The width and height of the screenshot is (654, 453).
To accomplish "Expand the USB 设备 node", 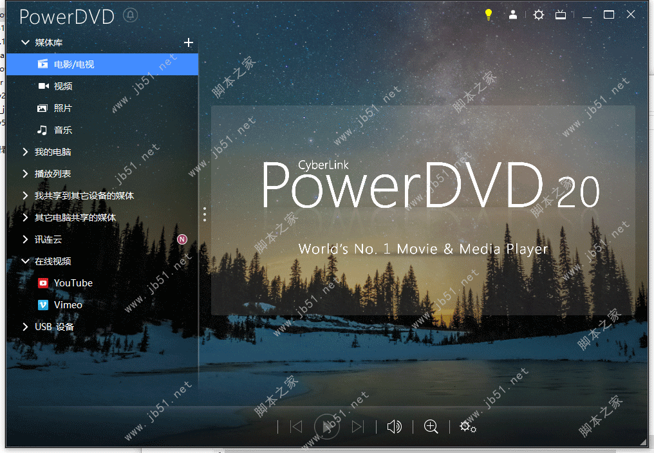I will click(26, 327).
